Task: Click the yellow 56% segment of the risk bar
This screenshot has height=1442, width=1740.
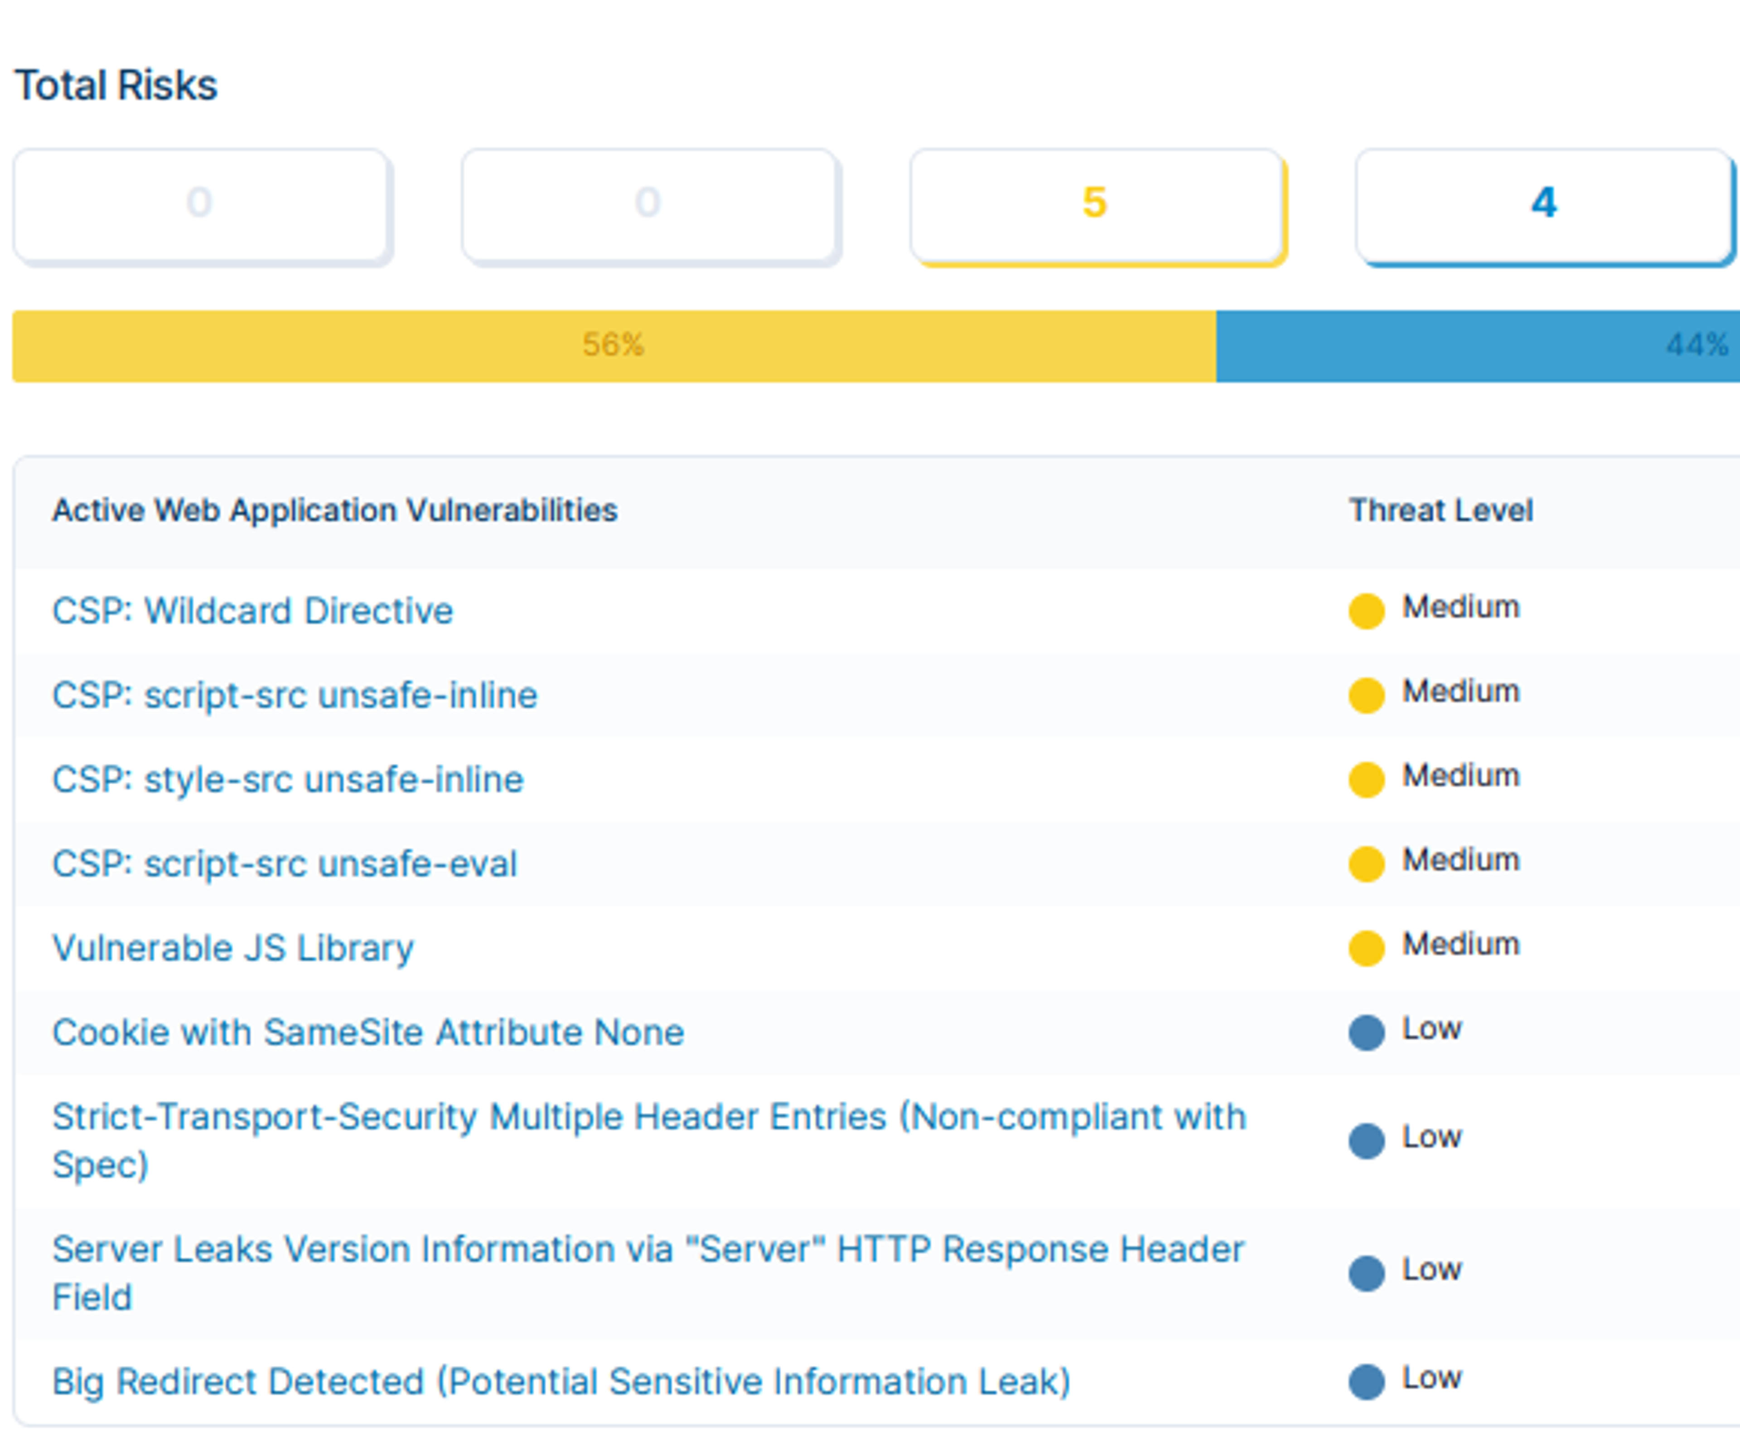Action: coord(614,346)
